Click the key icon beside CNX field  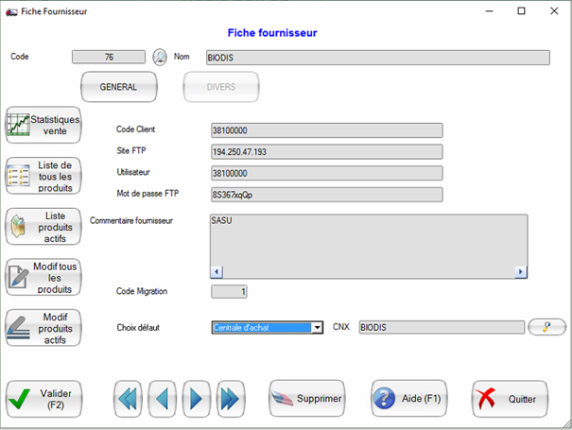click(547, 327)
